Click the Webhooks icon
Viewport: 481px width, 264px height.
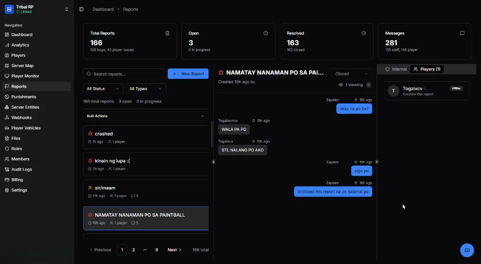click(x=7, y=118)
